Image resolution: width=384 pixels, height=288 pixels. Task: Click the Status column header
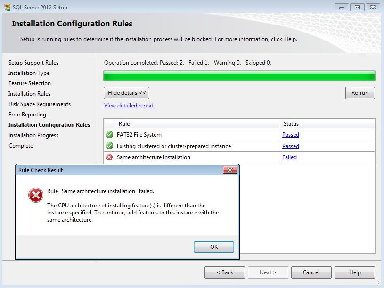[x=327, y=124]
